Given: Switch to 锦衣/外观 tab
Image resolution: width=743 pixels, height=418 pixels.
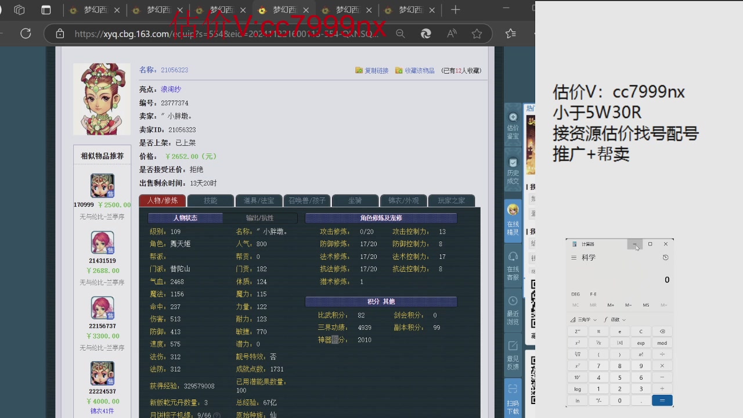Looking at the screenshot, I should (x=403, y=200).
